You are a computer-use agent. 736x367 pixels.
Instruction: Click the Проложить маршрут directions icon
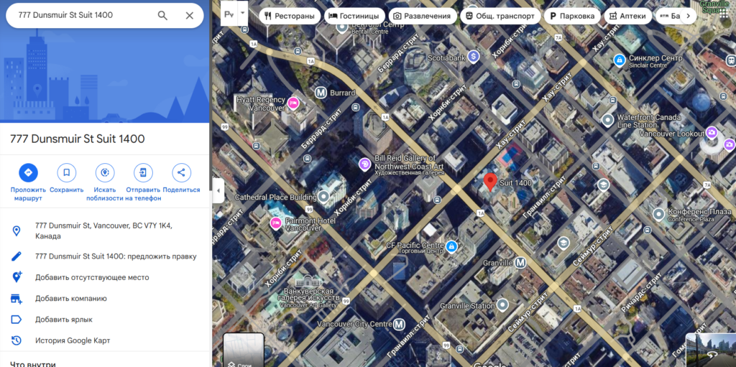[x=28, y=172]
